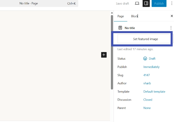Set parent page from None

point(147,108)
